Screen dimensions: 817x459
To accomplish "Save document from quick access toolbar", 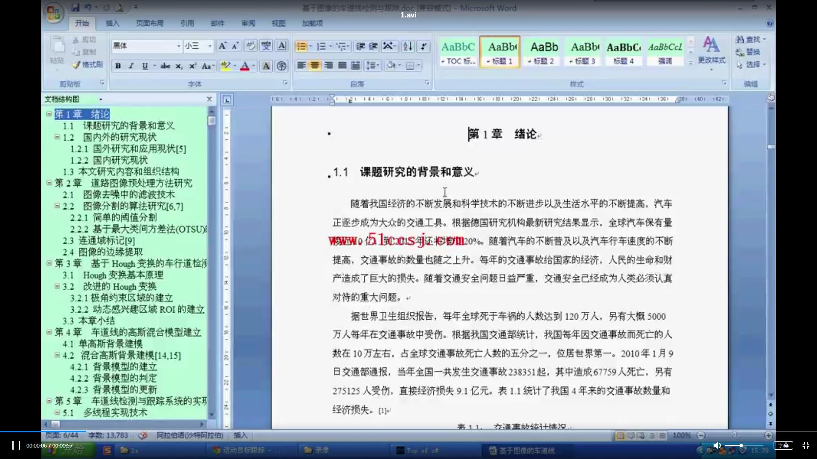I will pos(75,7).
